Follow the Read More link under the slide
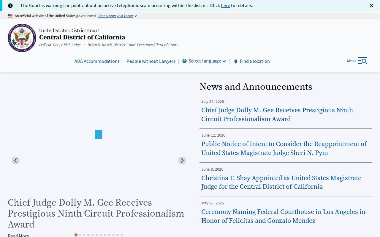Image resolution: width=380 pixels, height=237 pixels. [18, 236]
